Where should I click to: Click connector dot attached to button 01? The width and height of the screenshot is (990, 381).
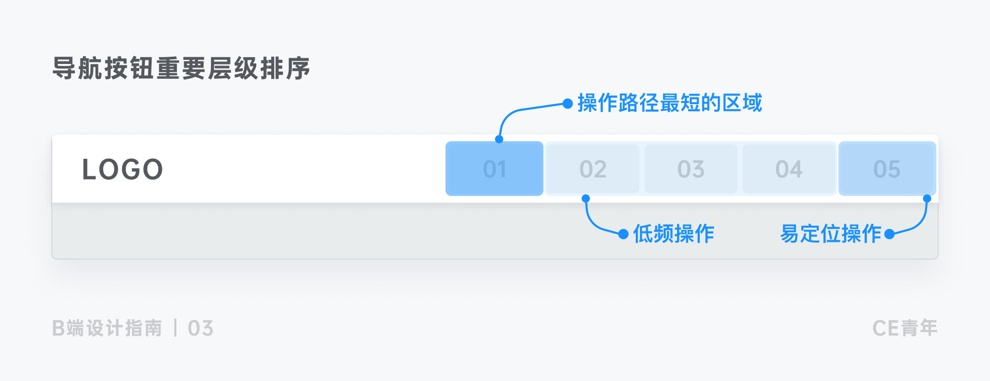pos(499,139)
